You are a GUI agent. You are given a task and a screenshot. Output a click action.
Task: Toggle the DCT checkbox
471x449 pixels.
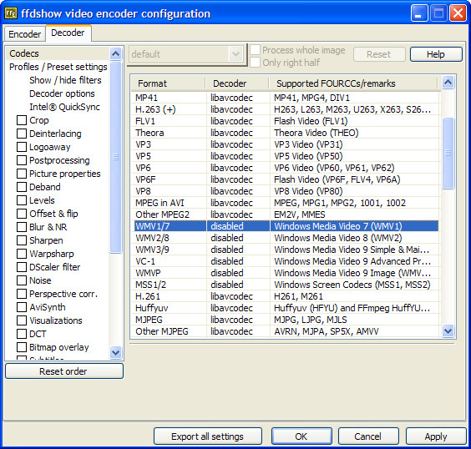pyautogui.click(x=22, y=334)
